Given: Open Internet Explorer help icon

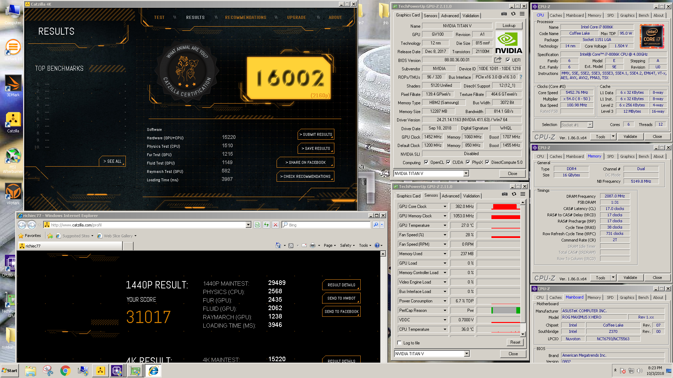Looking at the screenshot, I should coord(377,245).
